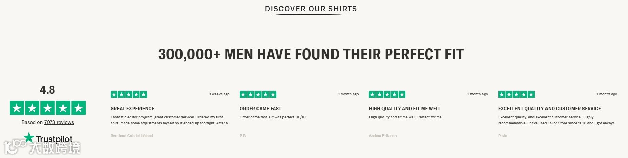Image resolution: width=628 pixels, height=158 pixels.
Task: Click the Trustpilot logo
Action: (x=48, y=138)
